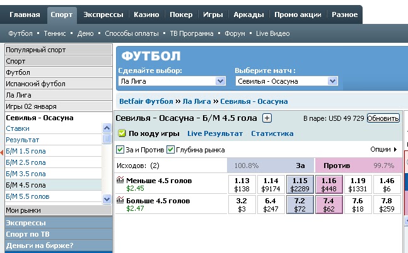Select Популярный спорт in sidebar
The width and height of the screenshot is (408, 253).
[59, 50]
